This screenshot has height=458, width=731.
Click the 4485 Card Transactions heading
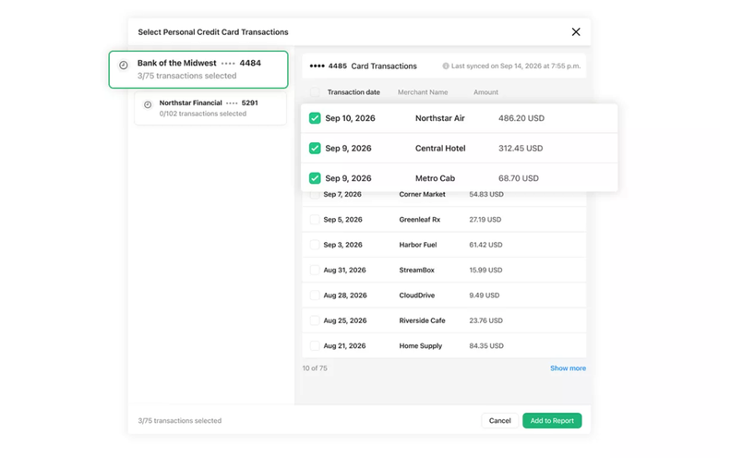click(x=363, y=66)
